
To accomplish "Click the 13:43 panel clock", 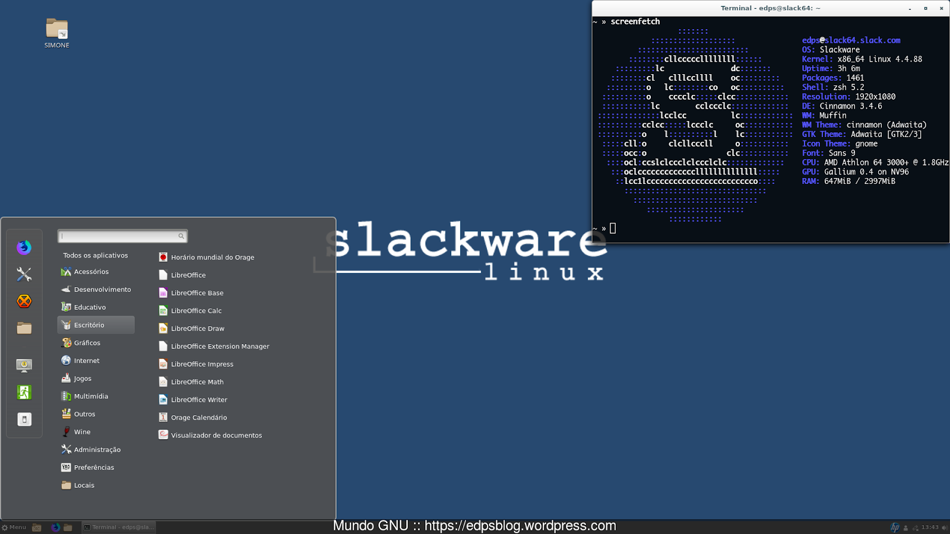I will [930, 527].
